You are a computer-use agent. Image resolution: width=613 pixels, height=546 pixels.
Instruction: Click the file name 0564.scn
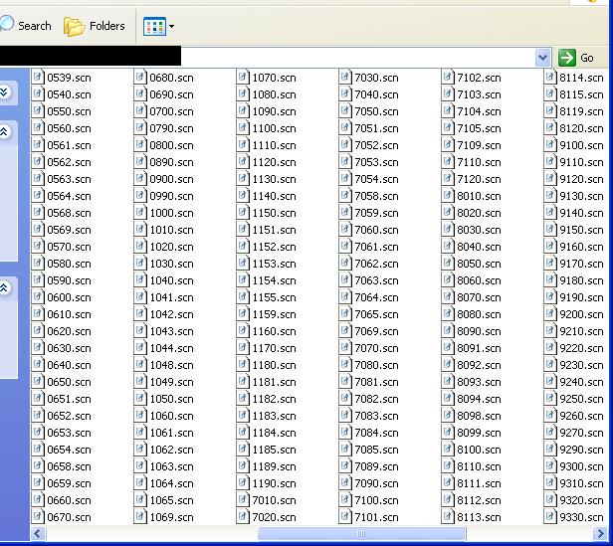[69, 196]
